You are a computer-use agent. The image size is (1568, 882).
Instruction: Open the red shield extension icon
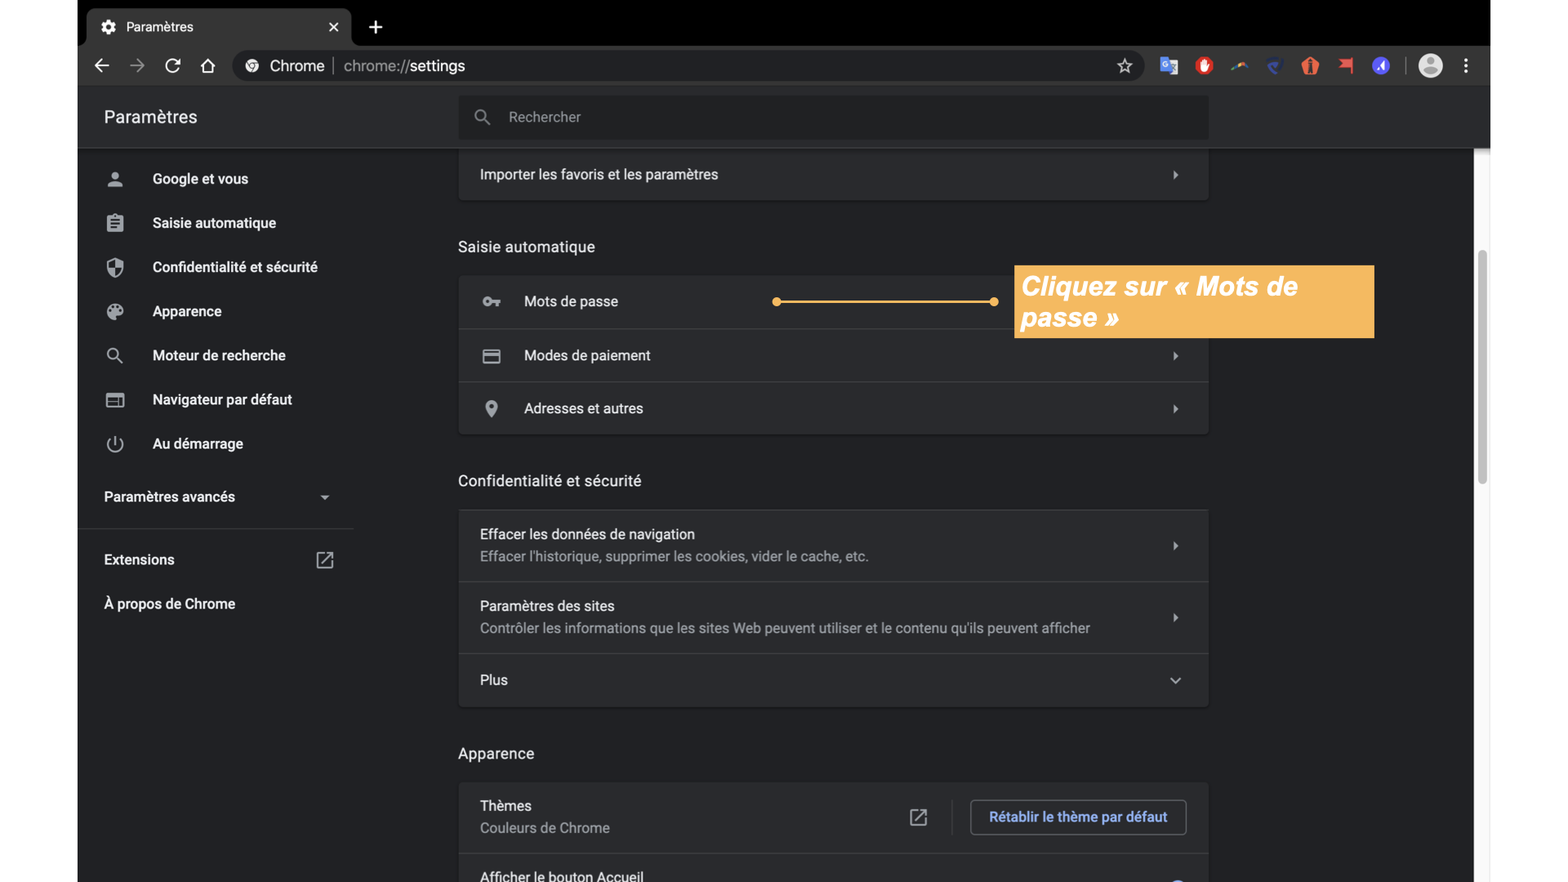pos(1310,66)
